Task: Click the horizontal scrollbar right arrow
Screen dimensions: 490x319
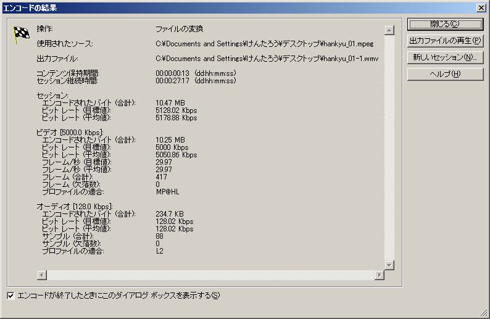Action: click(380, 275)
